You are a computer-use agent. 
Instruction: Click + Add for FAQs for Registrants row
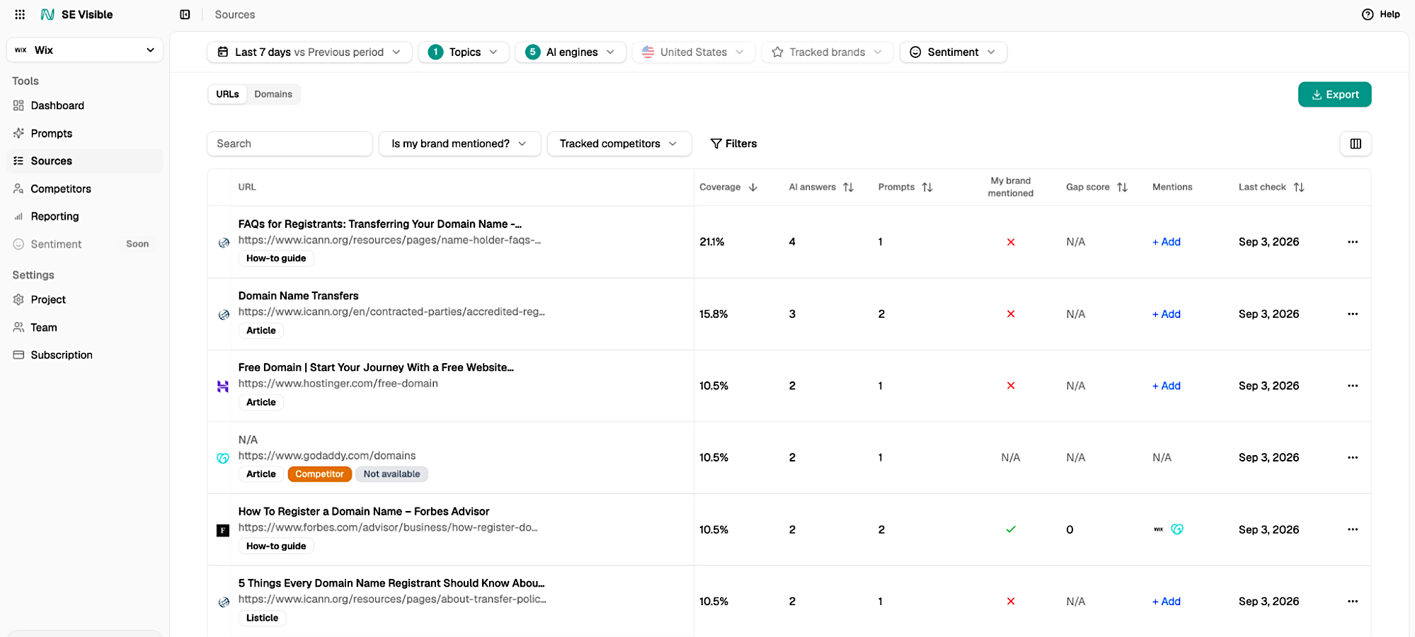click(x=1167, y=242)
